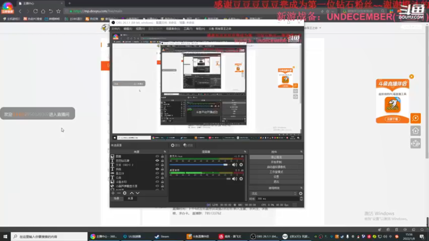Mute the 麦克风/Aux speaker icon
This screenshot has height=241, width=429.
234,165
